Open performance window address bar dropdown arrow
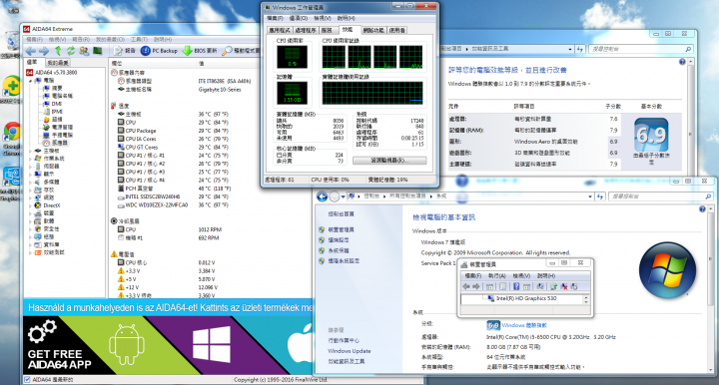 tap(570, 49)
